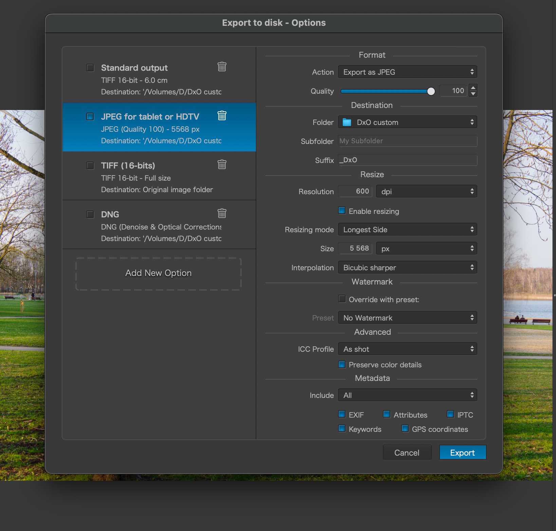Uncheck the Attributes metadata checkbox
The height and width of the screenshot is (531, 556).
pyautogui.click(x=387, y=414)
